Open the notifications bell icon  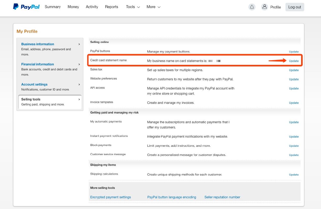click(252, 7)
